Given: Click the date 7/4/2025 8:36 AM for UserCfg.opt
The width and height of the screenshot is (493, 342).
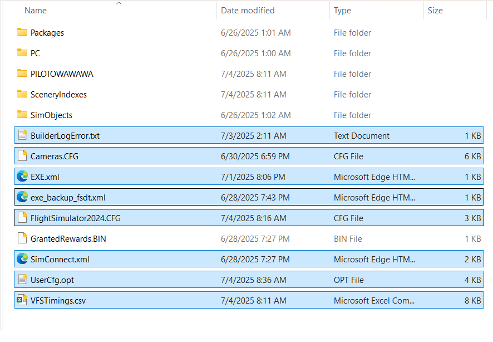Looking at the screenshot, I should pos(253,280).
